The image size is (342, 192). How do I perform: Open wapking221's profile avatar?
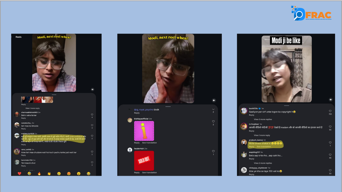[244, 154]
